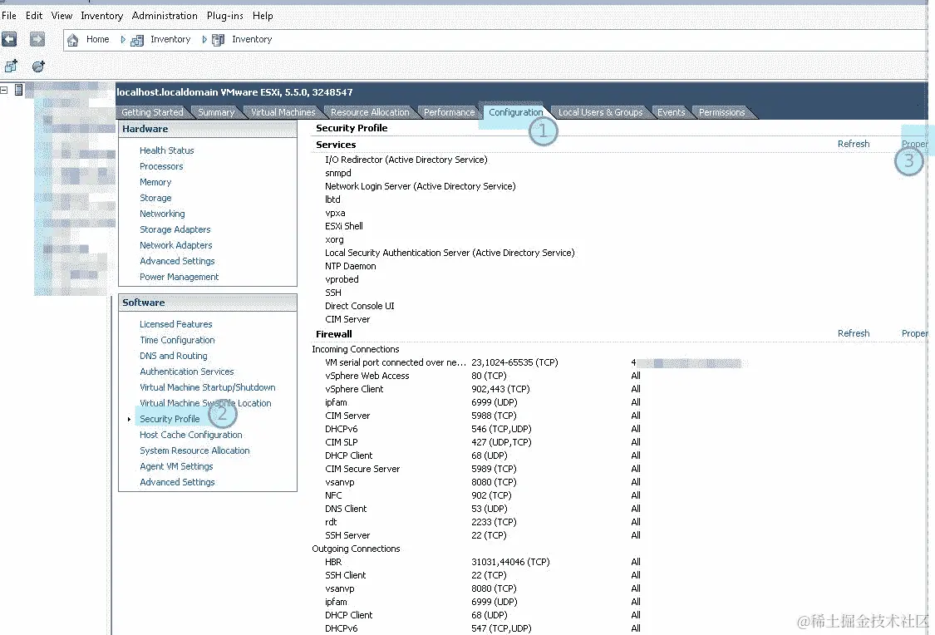Open the Inventory menu
935x635 pixels.
tap(102, 16)
